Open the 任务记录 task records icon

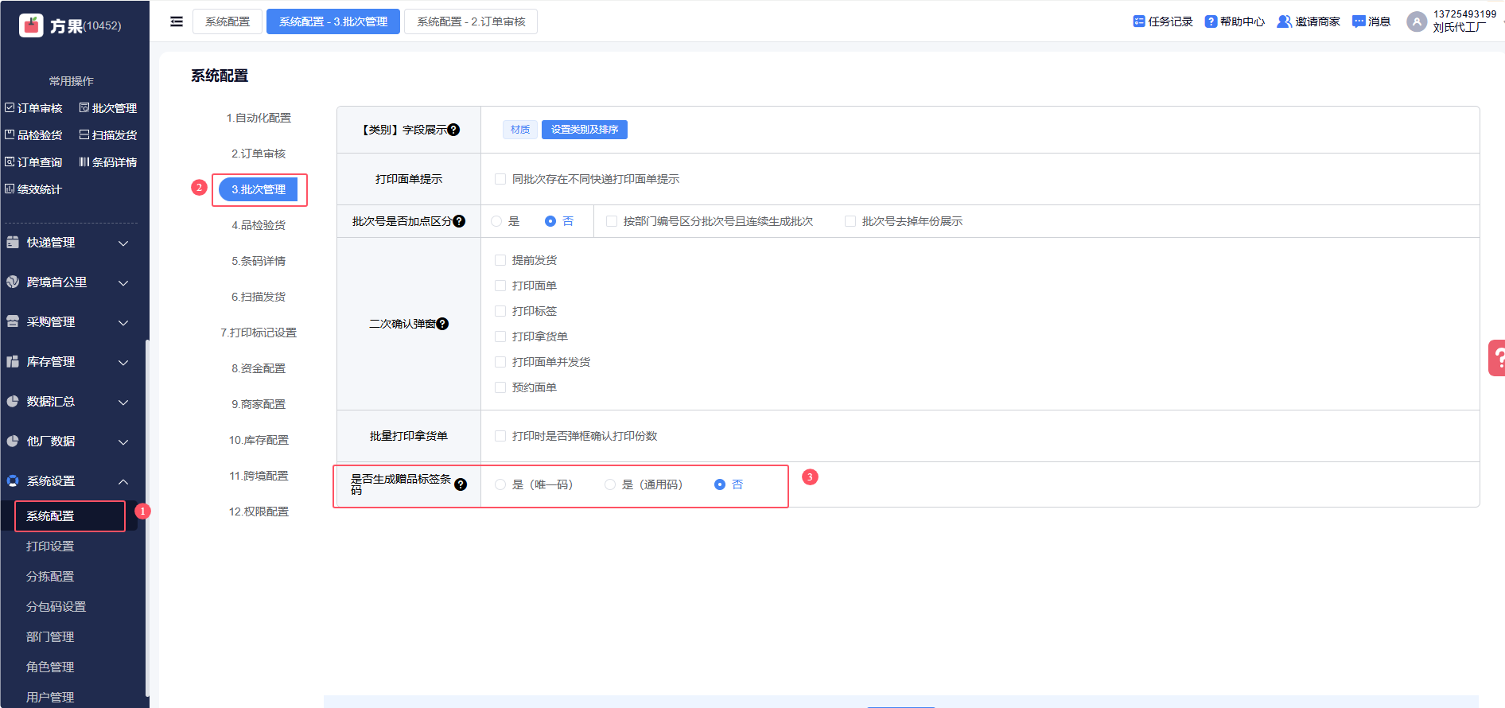(1138, 21)
